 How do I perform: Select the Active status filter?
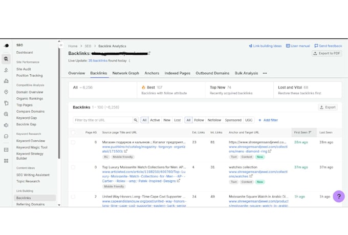(x=155, y=120)
